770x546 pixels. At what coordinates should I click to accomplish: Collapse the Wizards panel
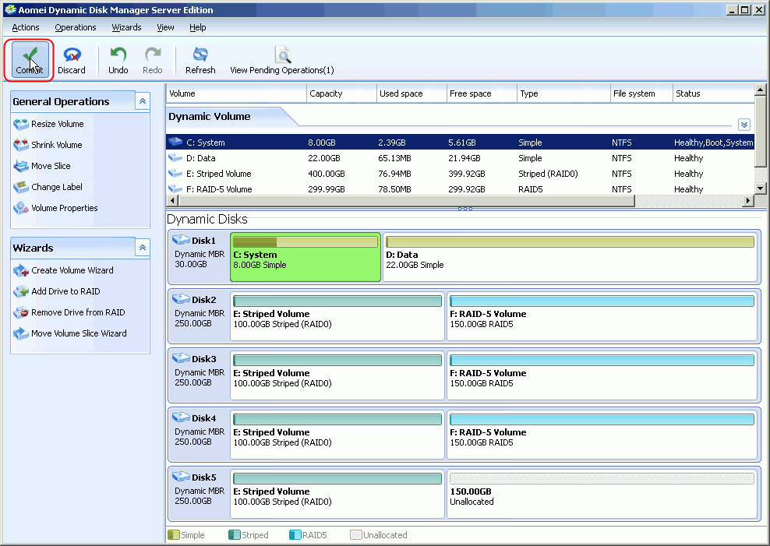coord(143,248)
